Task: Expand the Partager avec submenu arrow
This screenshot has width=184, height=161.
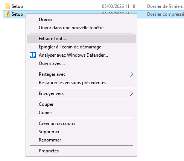Action: [131, 74]
